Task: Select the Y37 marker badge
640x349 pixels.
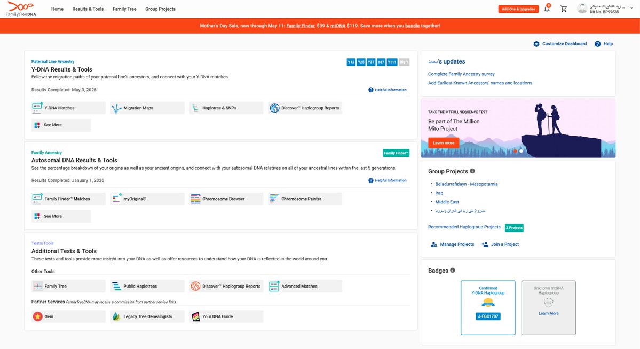Action: click(x=370, y=62)
